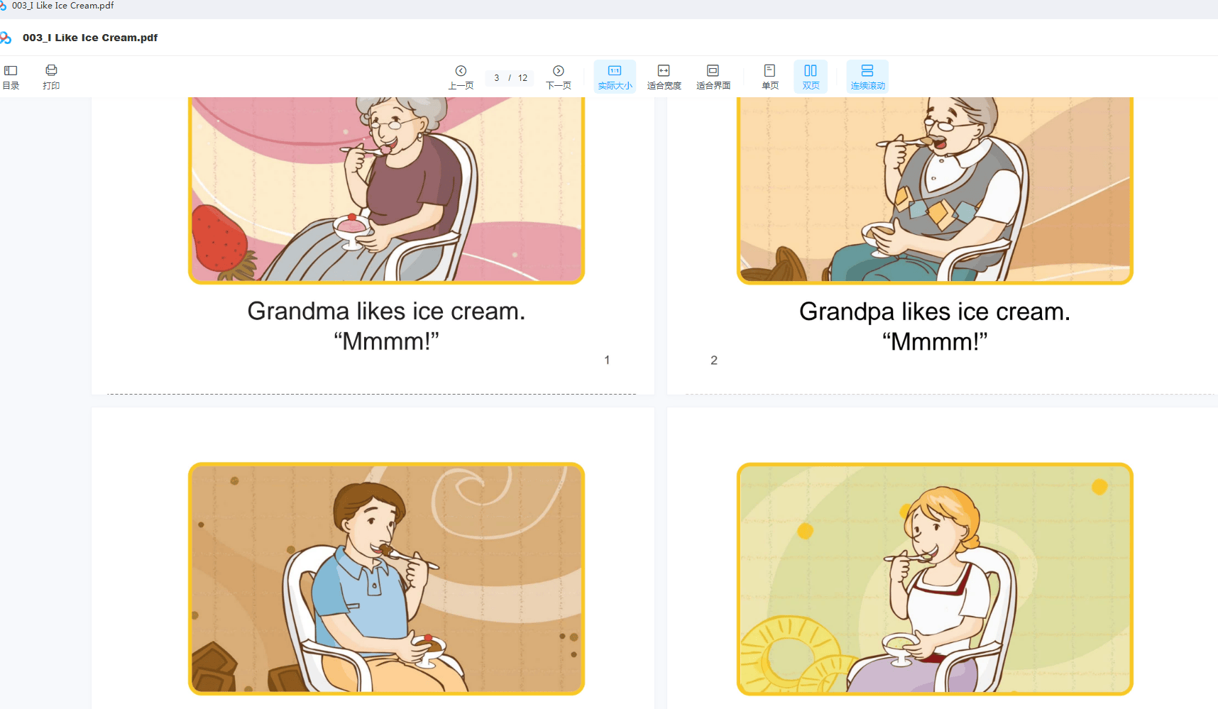Choose 适合界面 fit page option
Screen dimensions: 1218x709
[x=713, y=77]
